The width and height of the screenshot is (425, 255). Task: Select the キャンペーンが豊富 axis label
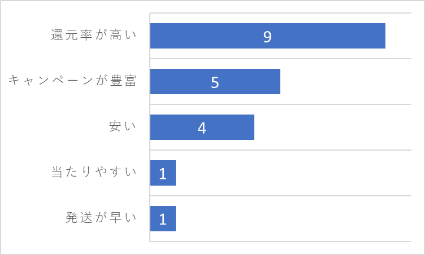pyautogui.click(x=72, y=81)
